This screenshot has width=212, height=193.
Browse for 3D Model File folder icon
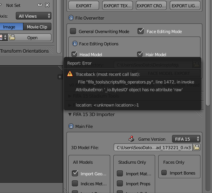[x=196, y=147]
